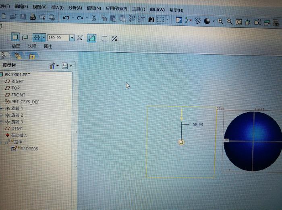
Task: Click the Repaint screen icon
Action: click(x=179, y=20)
